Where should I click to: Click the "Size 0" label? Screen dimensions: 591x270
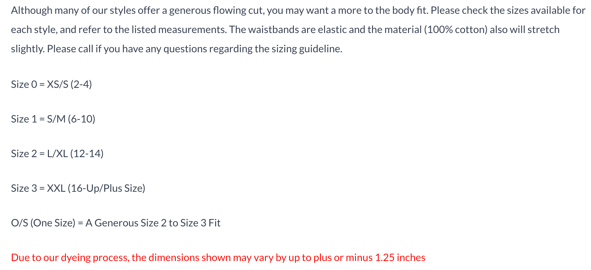tap(24, 84)
